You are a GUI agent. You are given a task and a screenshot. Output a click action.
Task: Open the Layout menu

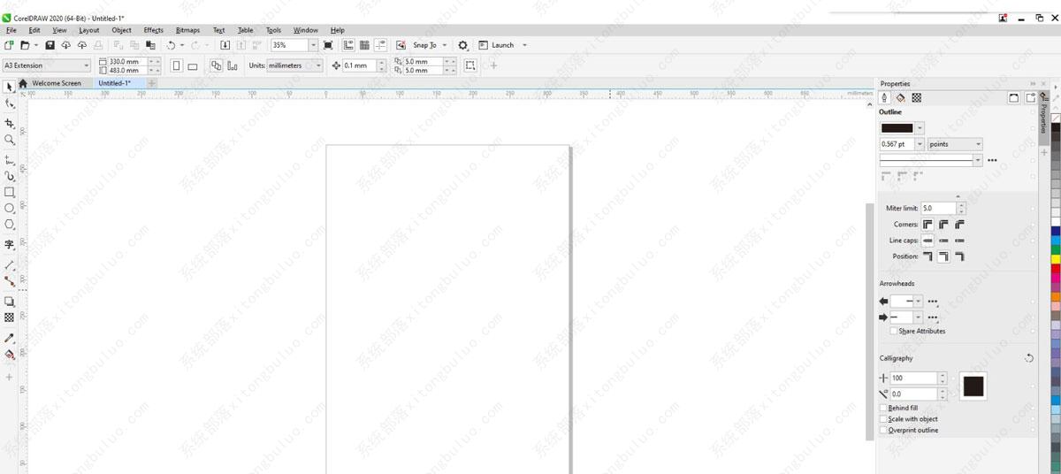pos(89,30)
